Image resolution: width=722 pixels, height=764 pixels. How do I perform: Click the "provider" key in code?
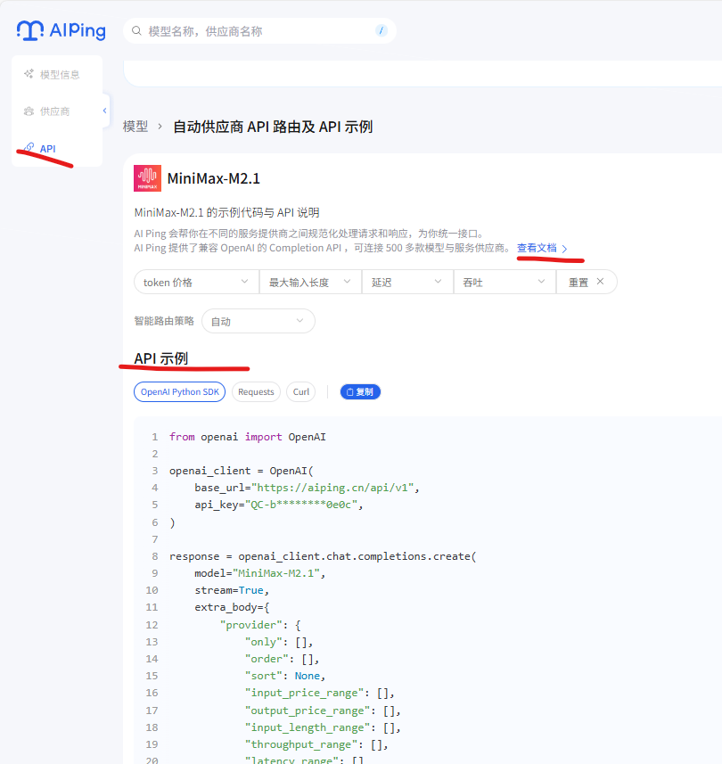click(x=250, y=625)
